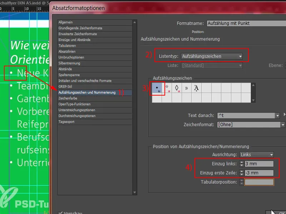The width and height of the screenshot is (286, 214).
Task: Select Aufzählungszeichen und Nummerierung category
Action: click(x=95, y=92)
